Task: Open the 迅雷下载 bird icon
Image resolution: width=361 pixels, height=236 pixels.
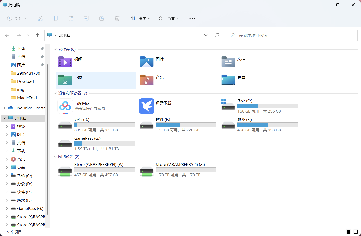Action: click(147, 106)
